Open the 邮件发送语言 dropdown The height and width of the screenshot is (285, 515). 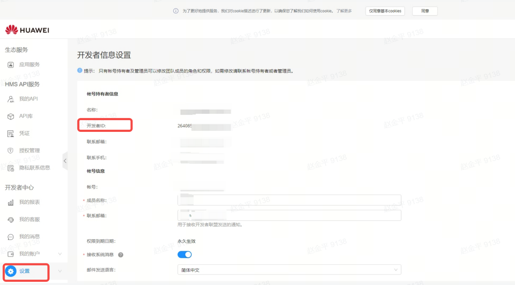click(289, 270)
